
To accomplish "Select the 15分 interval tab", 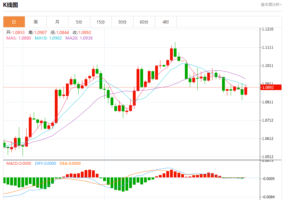I will click(101, 22).
